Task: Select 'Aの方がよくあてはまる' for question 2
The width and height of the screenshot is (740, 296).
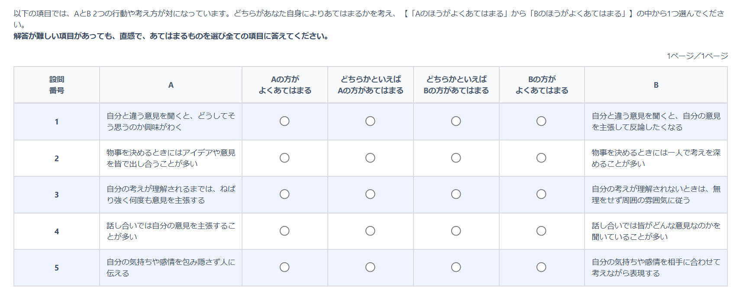Action: coord(284,158)
